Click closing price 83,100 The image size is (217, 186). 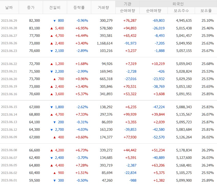point(35,28)
